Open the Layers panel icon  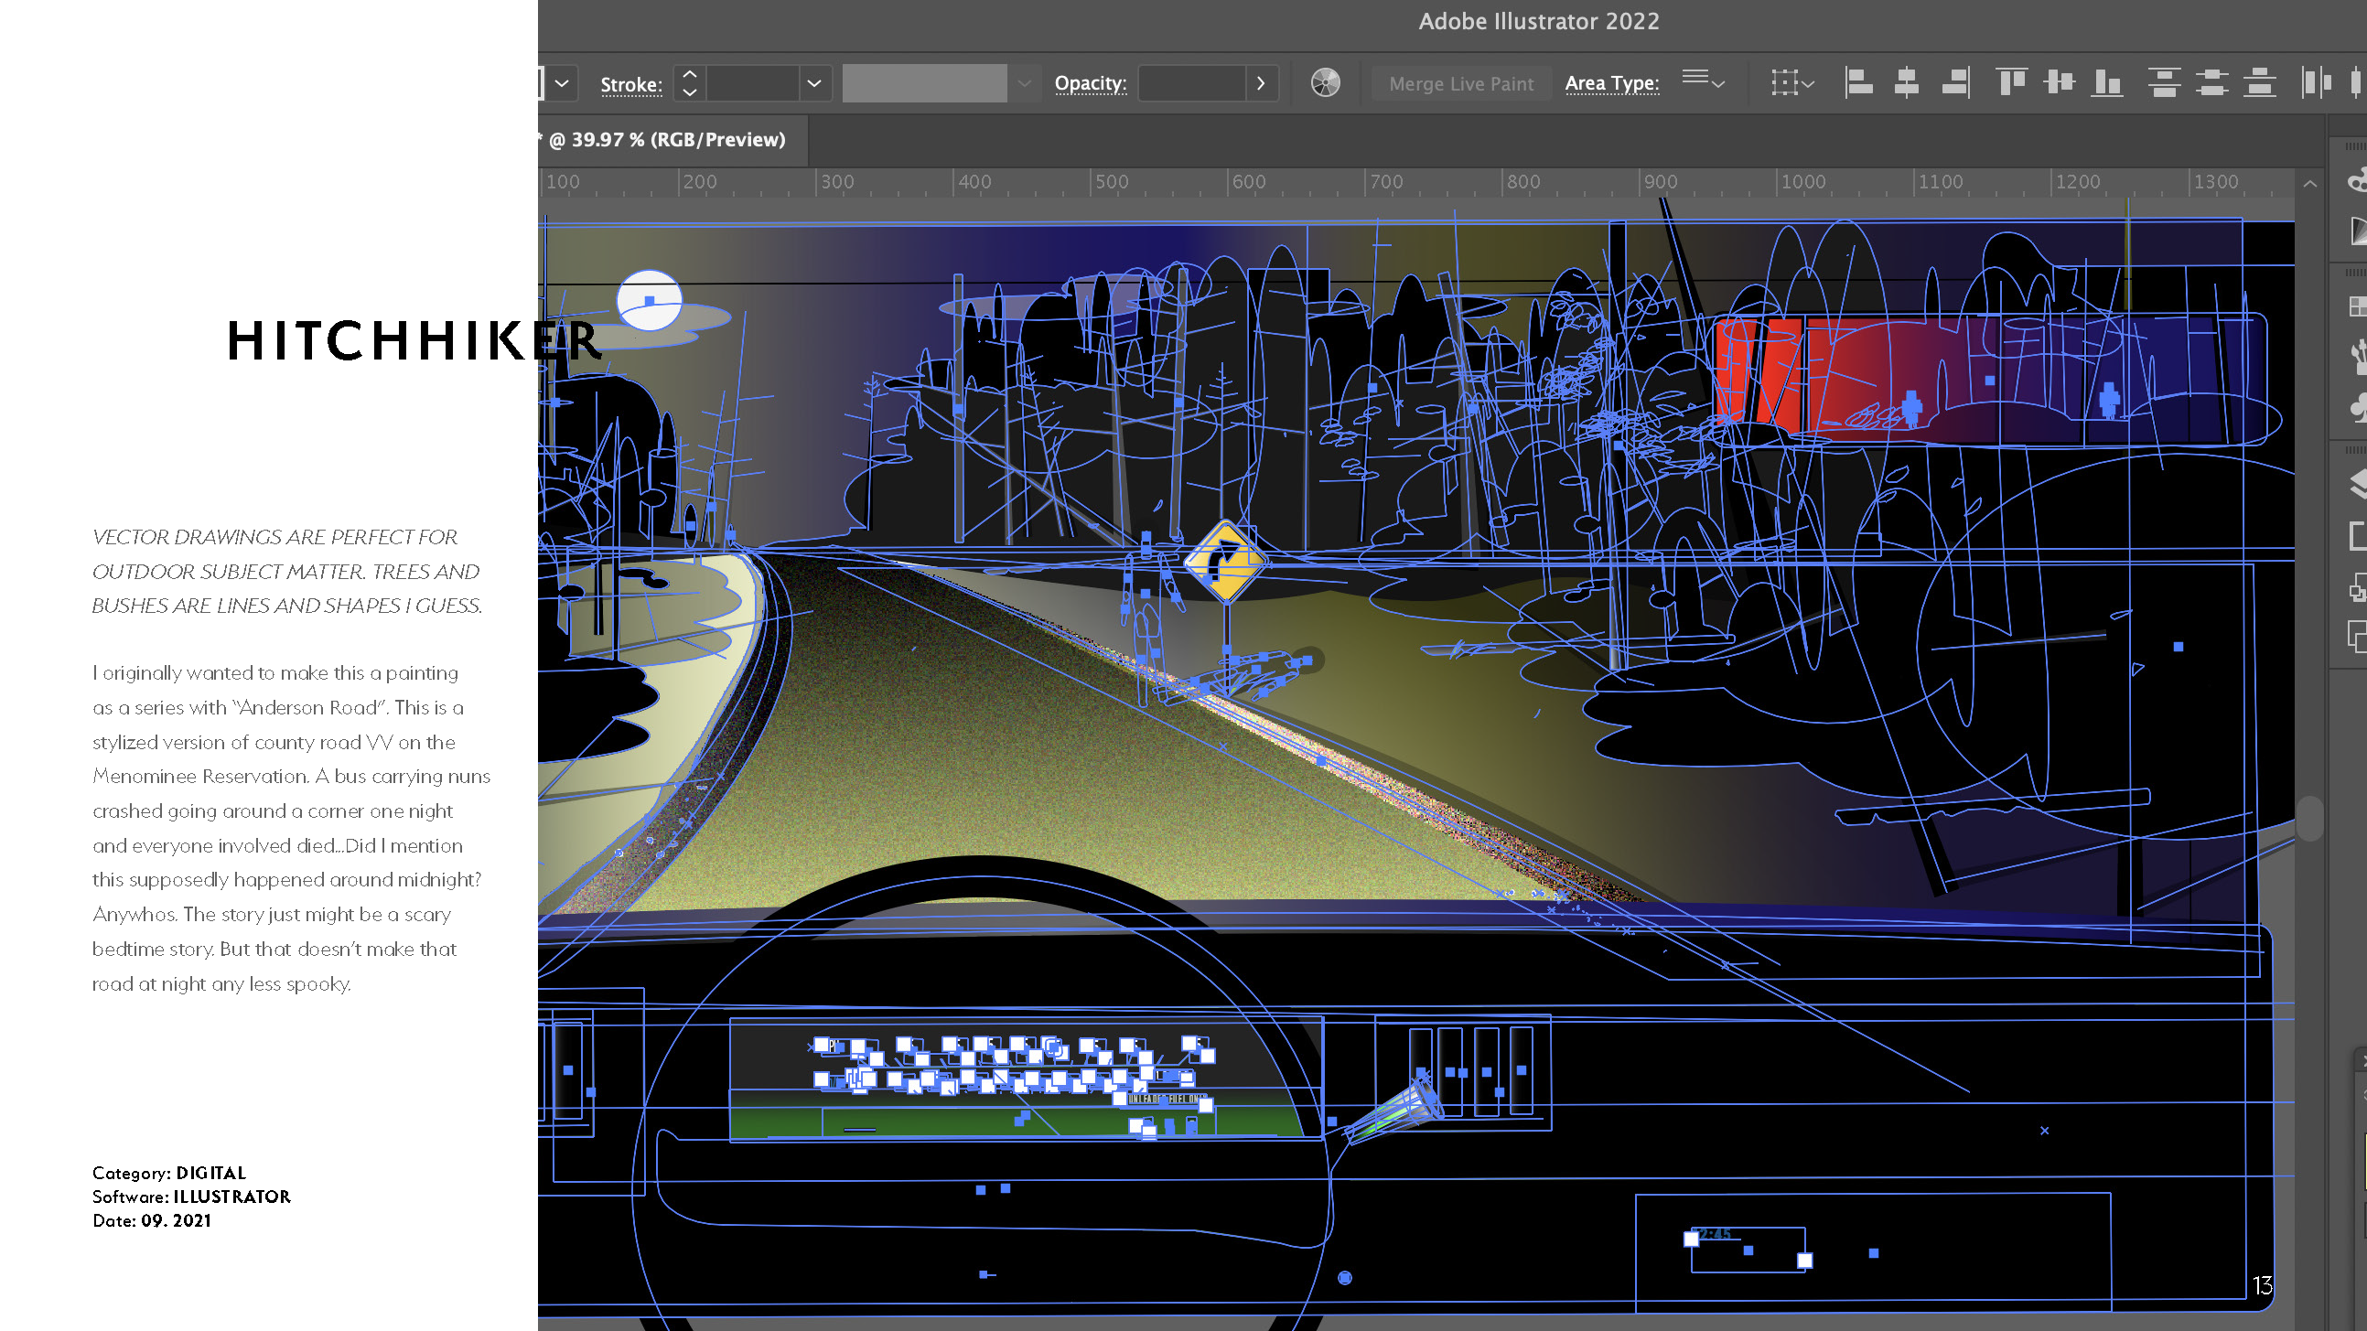pos(2358,482)
